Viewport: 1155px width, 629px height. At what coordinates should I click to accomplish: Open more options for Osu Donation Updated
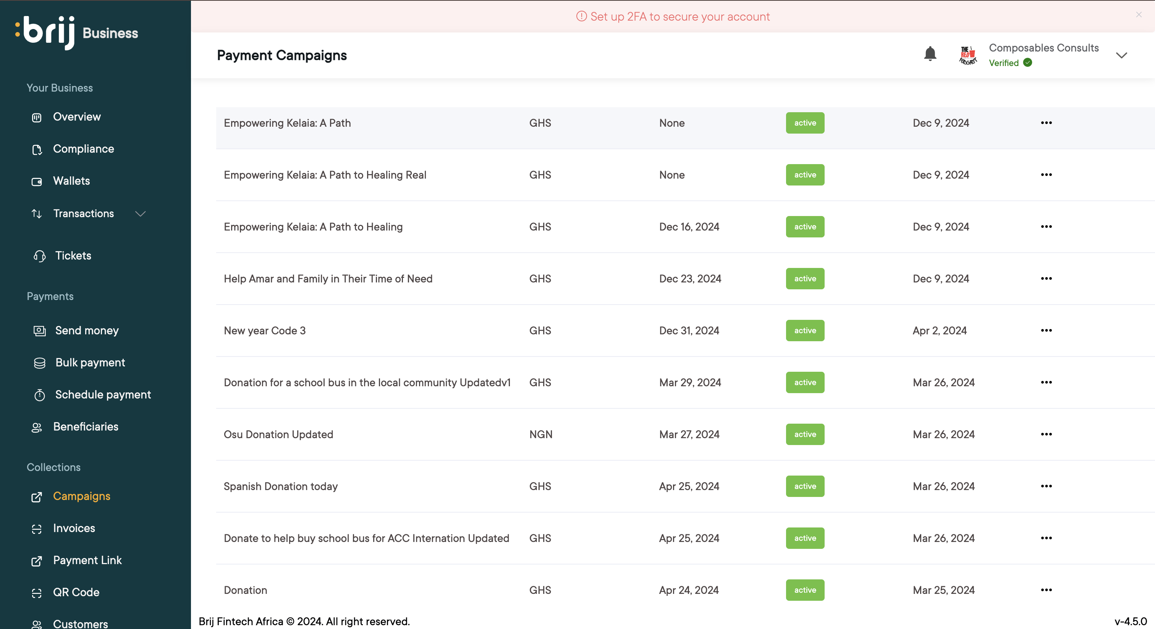(x=1046, y=434)
